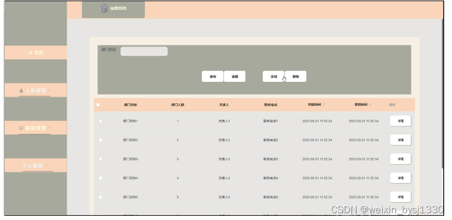Select the 负责人4 cell
The height and width of the screenshot is (220, 452).
(x=224, y=178)
